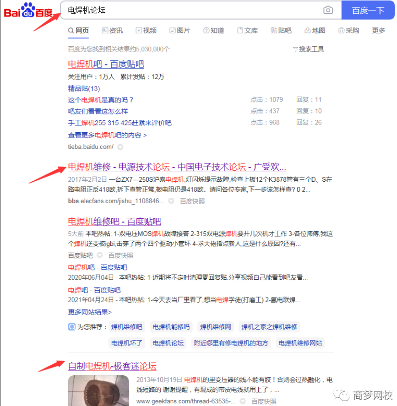Click bbs.elecfans.com result URL
397x406 pixels.
tap(116, 201)
